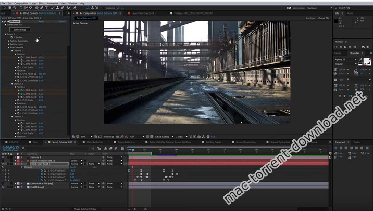Viewport: 373px width, 211px height.
Task: Toggle visibility of SVM12.jpg layer
Action: click(3, 187)
